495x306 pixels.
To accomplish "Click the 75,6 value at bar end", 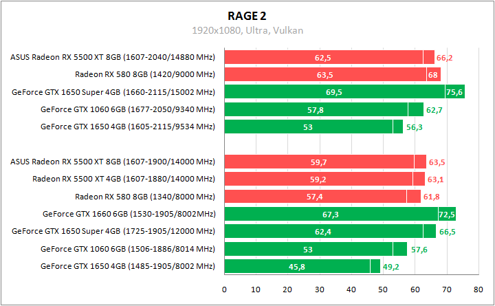I will 454,92.
